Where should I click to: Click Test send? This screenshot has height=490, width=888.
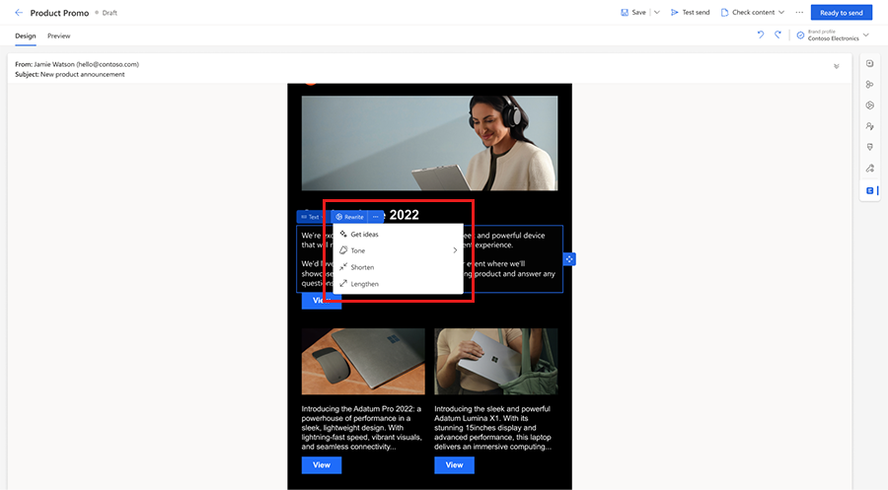pos(690,13)
